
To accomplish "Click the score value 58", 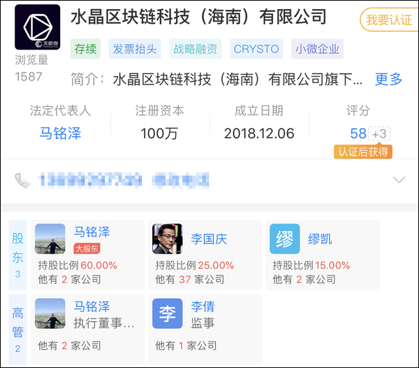I will tap(358, 133).
